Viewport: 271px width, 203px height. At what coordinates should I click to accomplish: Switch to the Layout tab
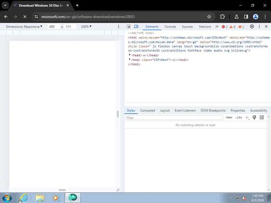pos(165,110)
